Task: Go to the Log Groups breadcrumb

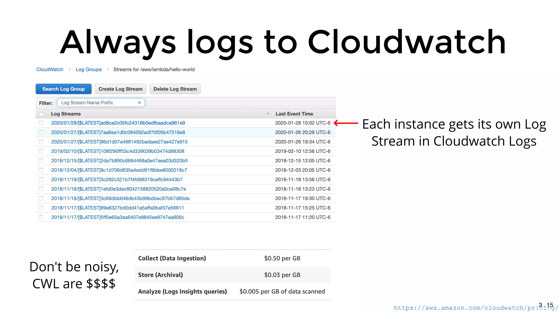Action: pyautogui.click(x=89, y=70)
